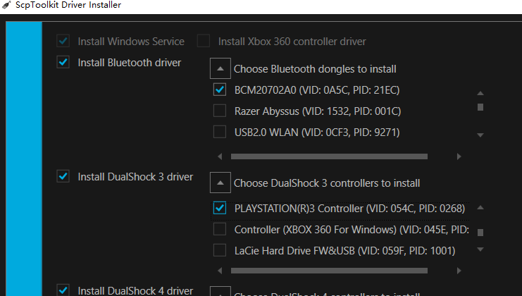
Task: Collapse Choose DualShock 3 controllers list
Action: pyautogui.click(x=220, y=183)
